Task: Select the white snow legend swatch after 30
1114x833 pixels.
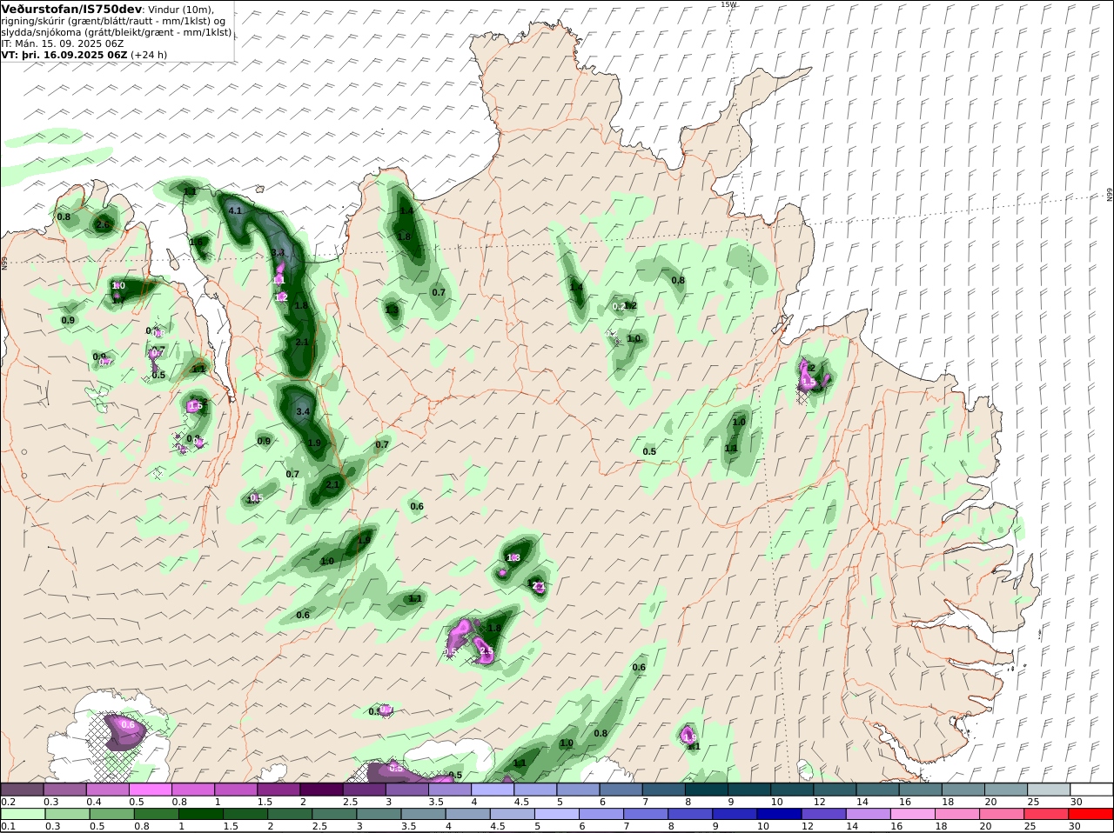Action: point(1092,789)
